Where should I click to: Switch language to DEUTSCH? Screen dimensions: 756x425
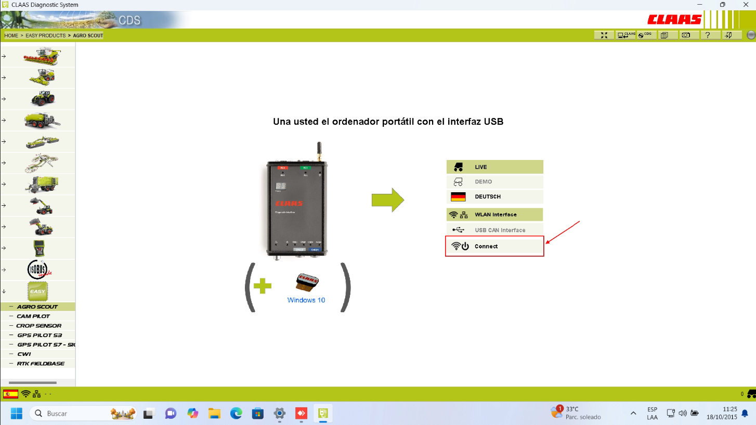(494, 197)
